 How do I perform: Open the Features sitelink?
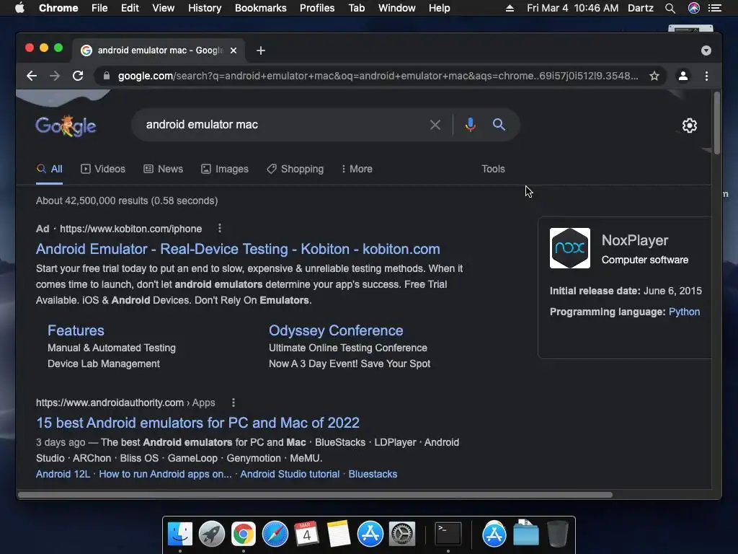[76, 330]
